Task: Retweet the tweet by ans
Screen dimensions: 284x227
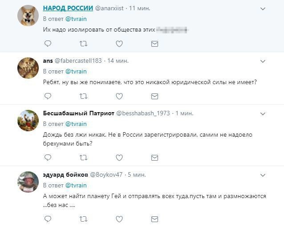Action: pyautogui.click(x=83, y=96)
